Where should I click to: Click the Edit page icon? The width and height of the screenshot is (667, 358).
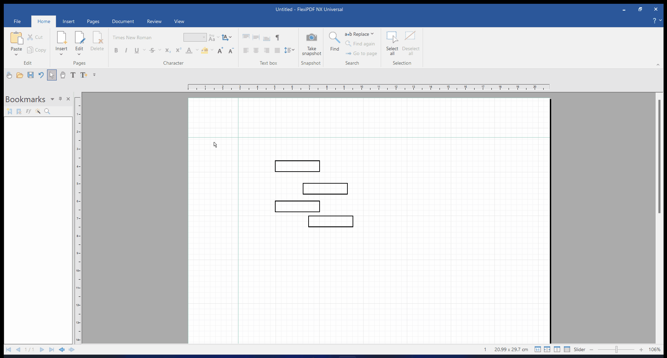click(x=79, y=37)
